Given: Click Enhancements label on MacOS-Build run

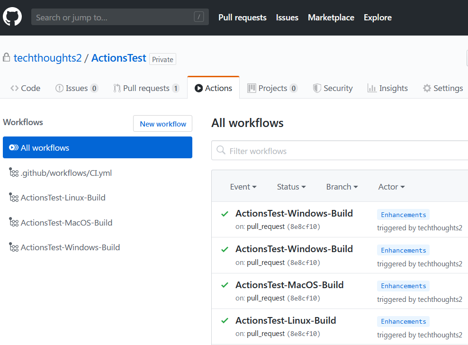Looking at the screenshot, I should [403, 286].
